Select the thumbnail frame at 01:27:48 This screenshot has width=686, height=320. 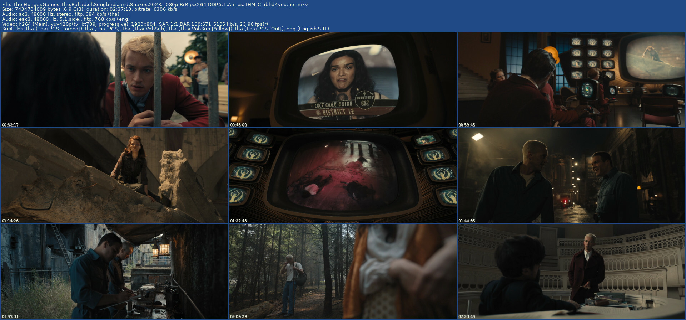coord(343,176)
